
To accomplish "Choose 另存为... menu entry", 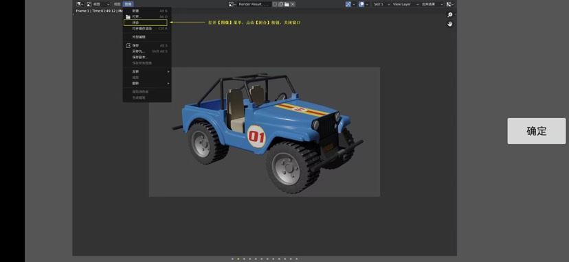I will (147, 51).
